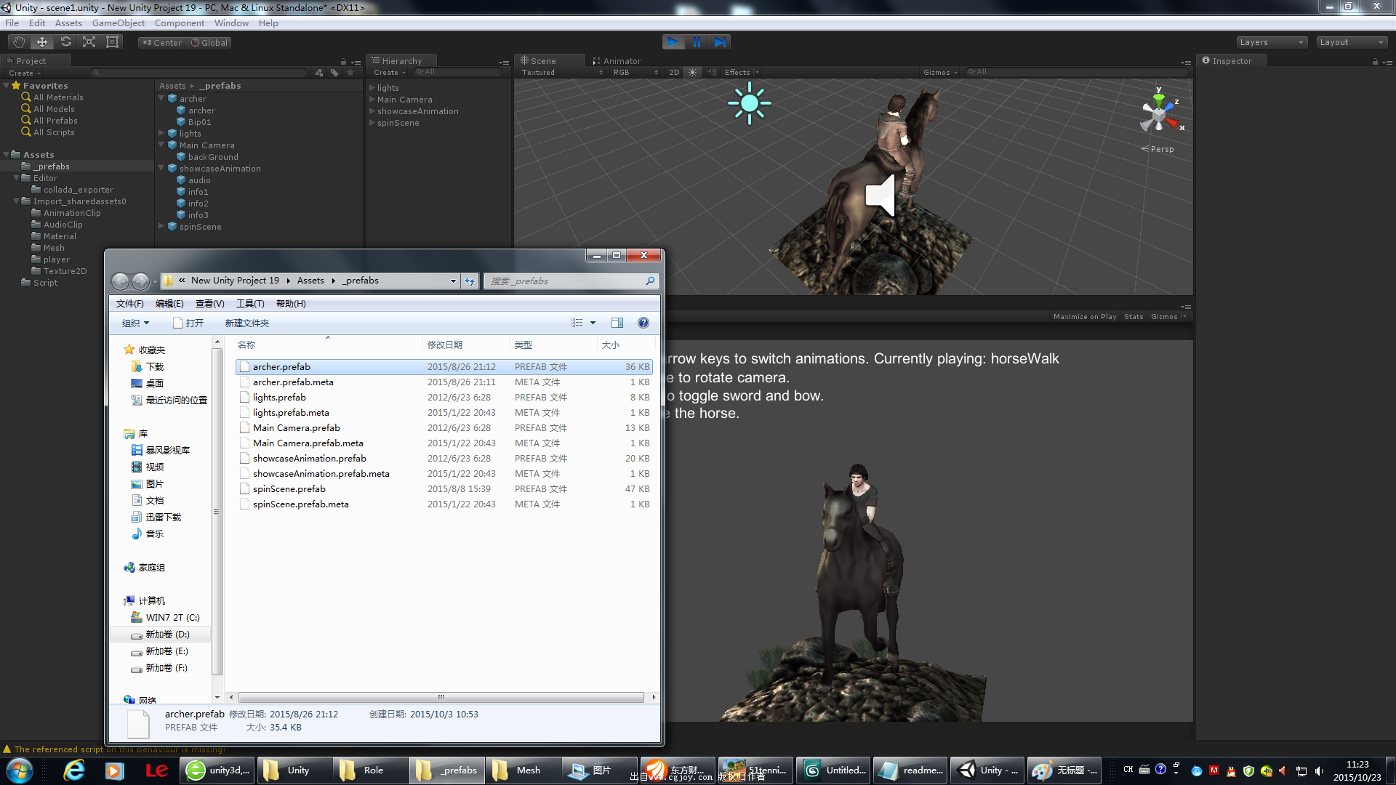The image size is (1396, 785).
Task: Toggle Maximize on Play
Action: (1084, 317)
